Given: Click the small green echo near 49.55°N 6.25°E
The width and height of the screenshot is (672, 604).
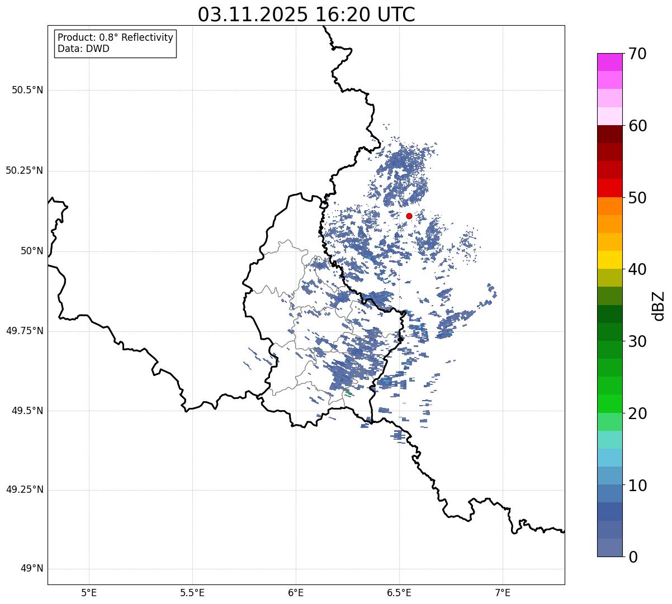Looking at the screenshot, I should pos(348,393).
